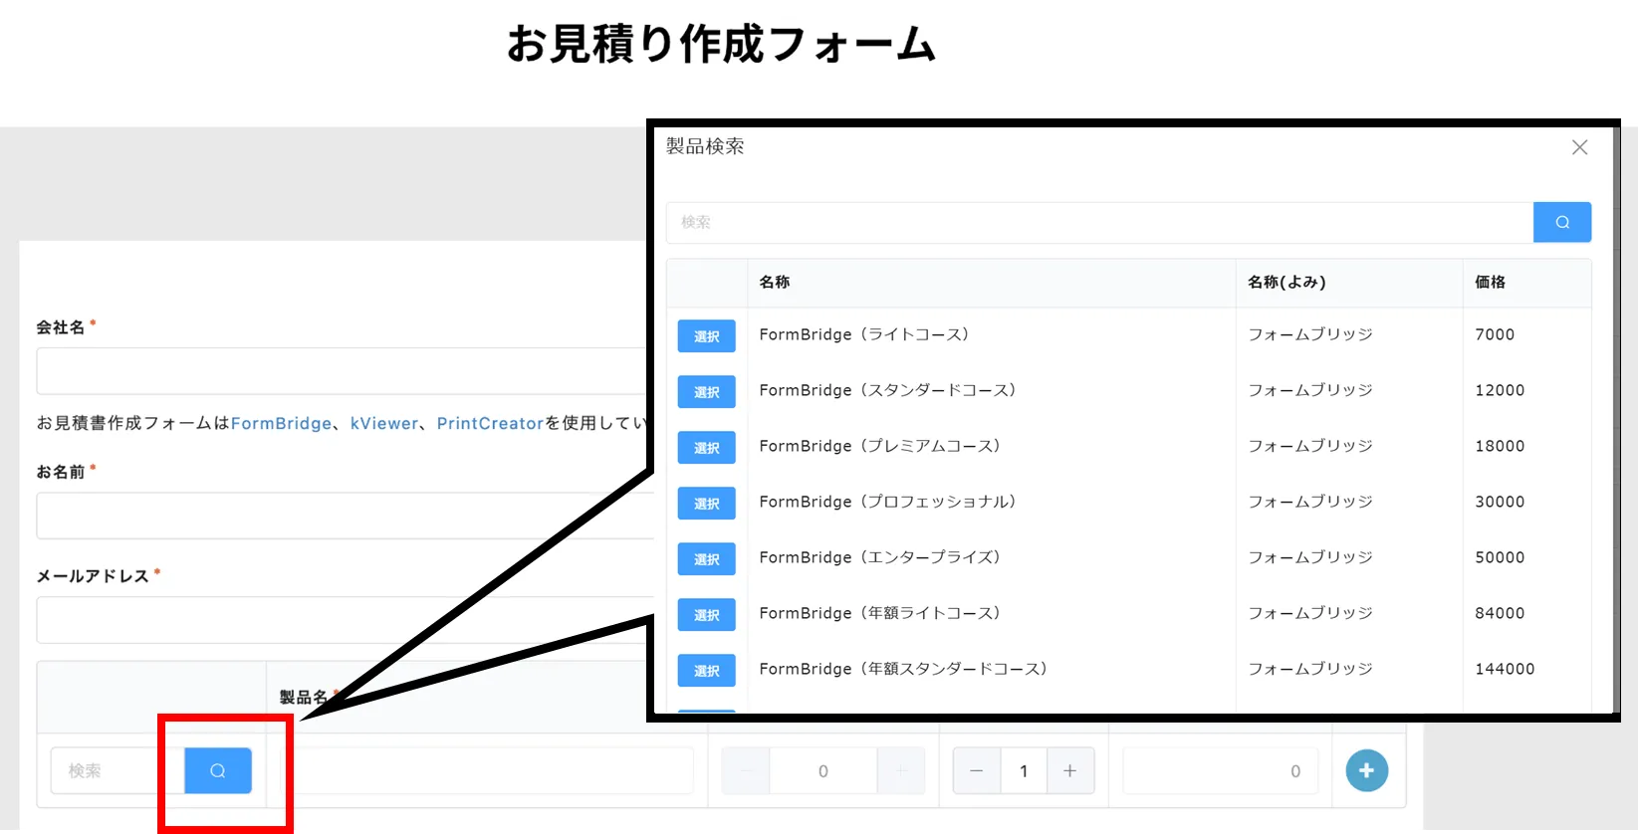Open the FormBridge link in the description
Viewport: 1638px width, 834px height.
(x=281, y=423)
